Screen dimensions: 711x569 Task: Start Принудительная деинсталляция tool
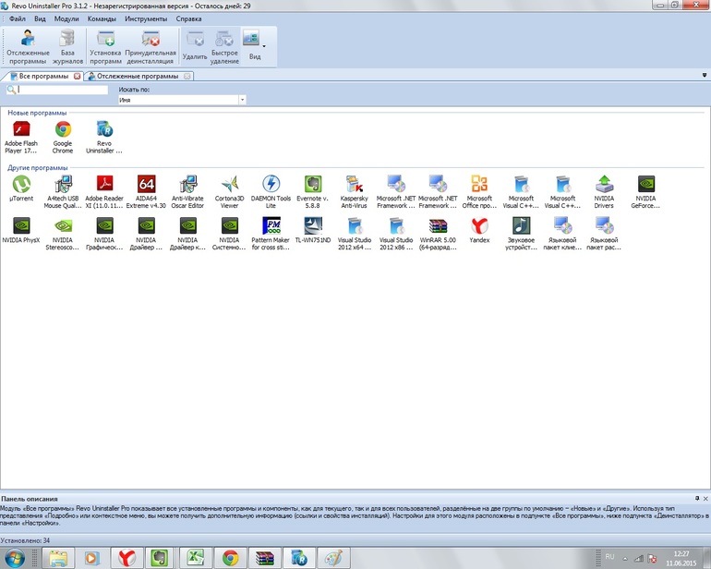(x=151, y=47)
